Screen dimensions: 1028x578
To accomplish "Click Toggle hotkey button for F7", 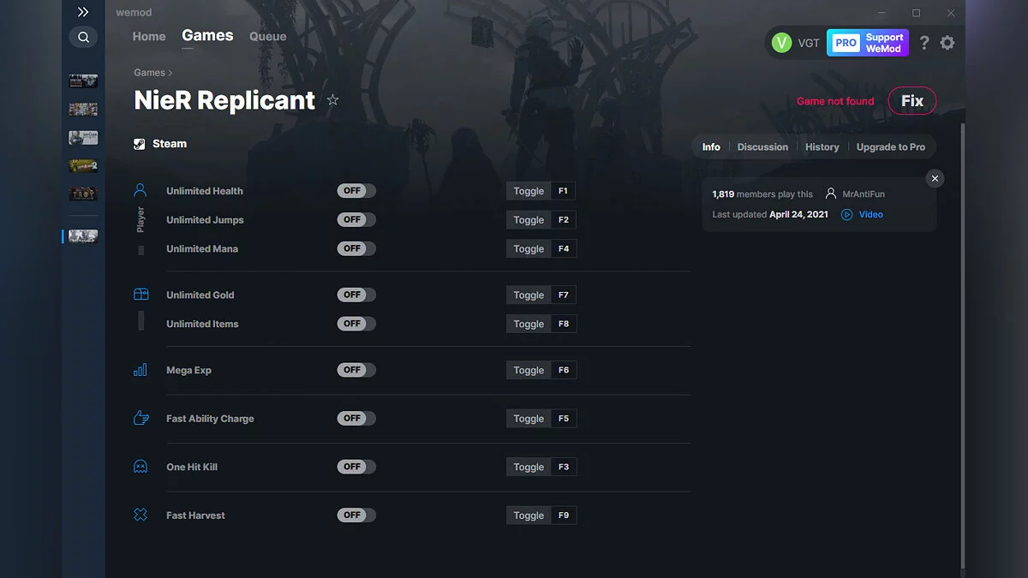I will click(541, 295).
